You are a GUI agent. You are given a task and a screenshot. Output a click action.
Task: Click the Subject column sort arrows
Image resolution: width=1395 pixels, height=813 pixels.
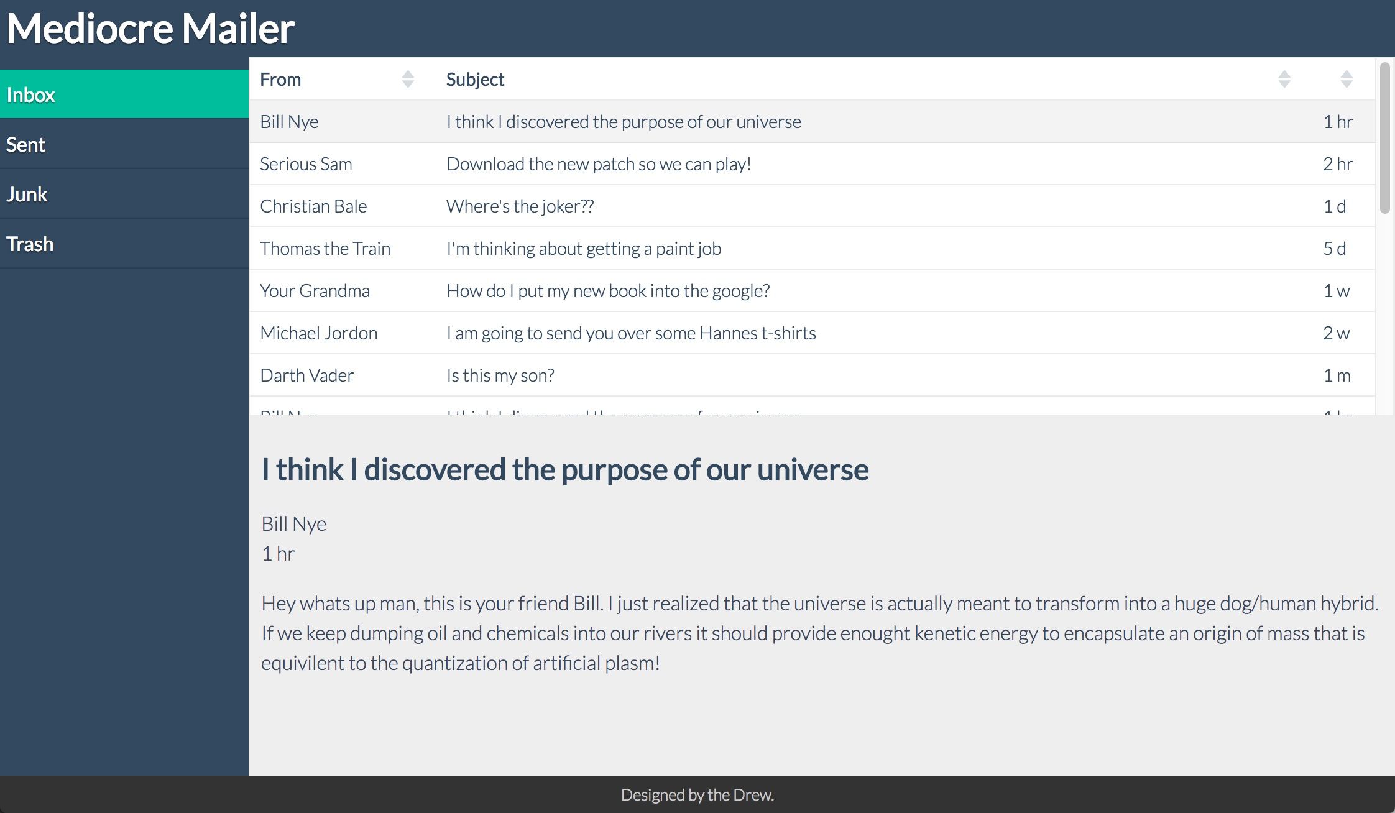[x=1284, y=79]
